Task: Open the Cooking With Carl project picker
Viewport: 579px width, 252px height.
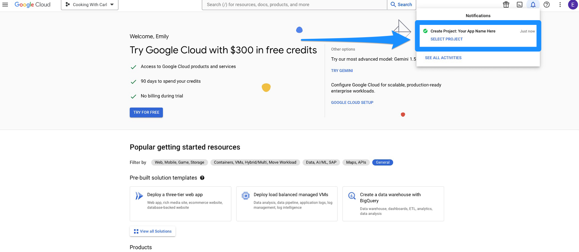Action: tap(90, 5)
